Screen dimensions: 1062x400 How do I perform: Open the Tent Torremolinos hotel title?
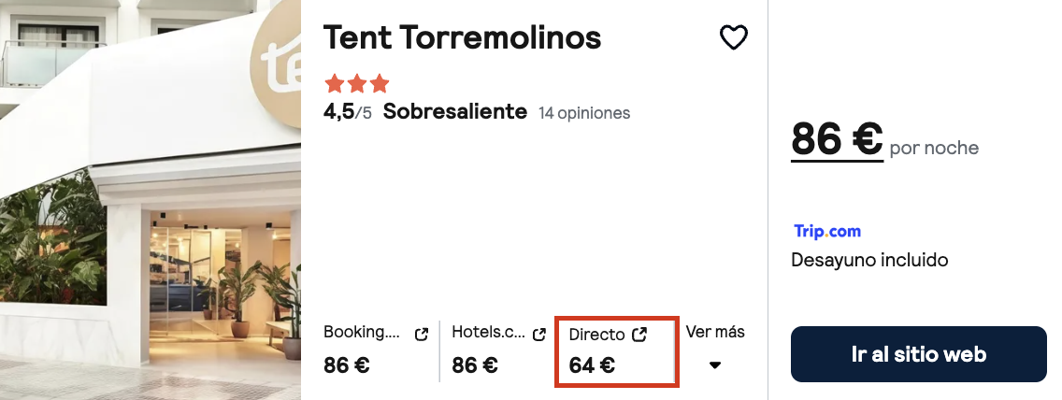pos(462,38)
